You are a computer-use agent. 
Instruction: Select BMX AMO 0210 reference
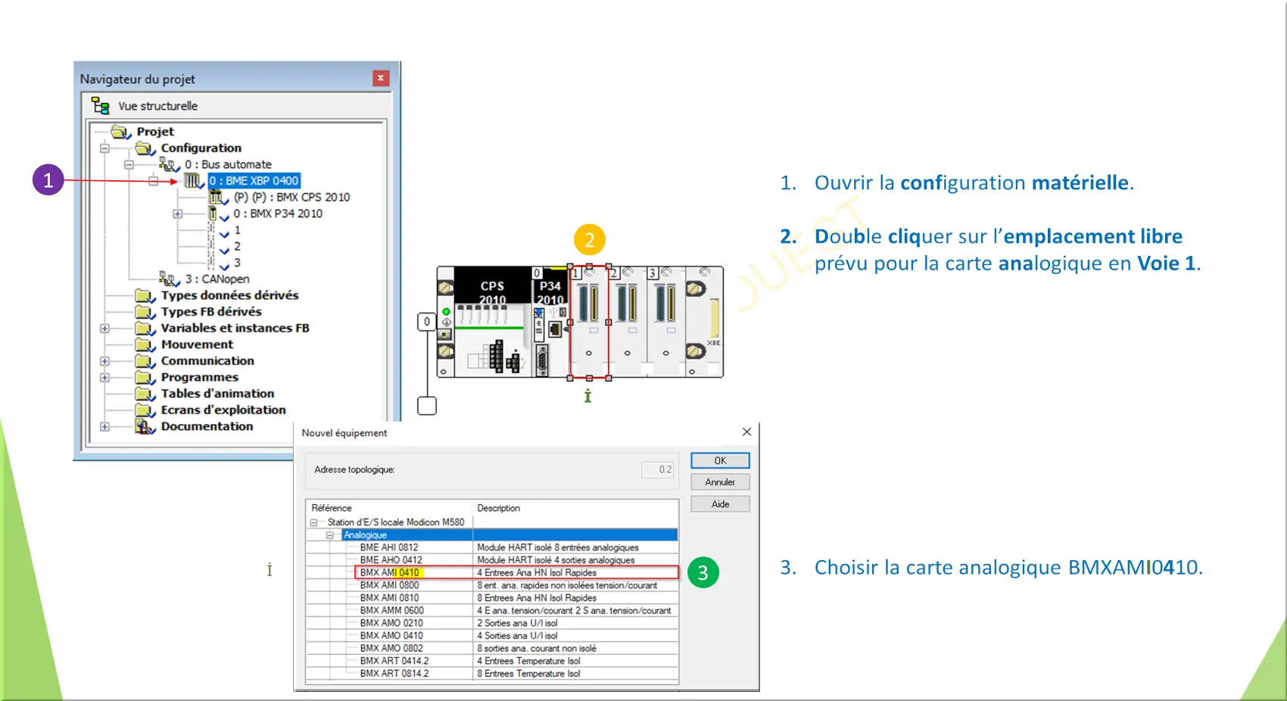pyautogui.click(x=391, y=623)
